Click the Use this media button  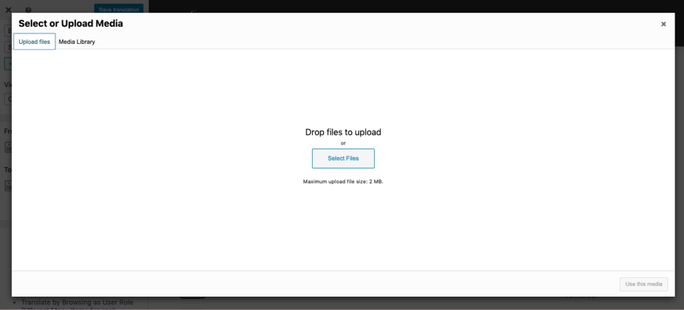(643, 284)
